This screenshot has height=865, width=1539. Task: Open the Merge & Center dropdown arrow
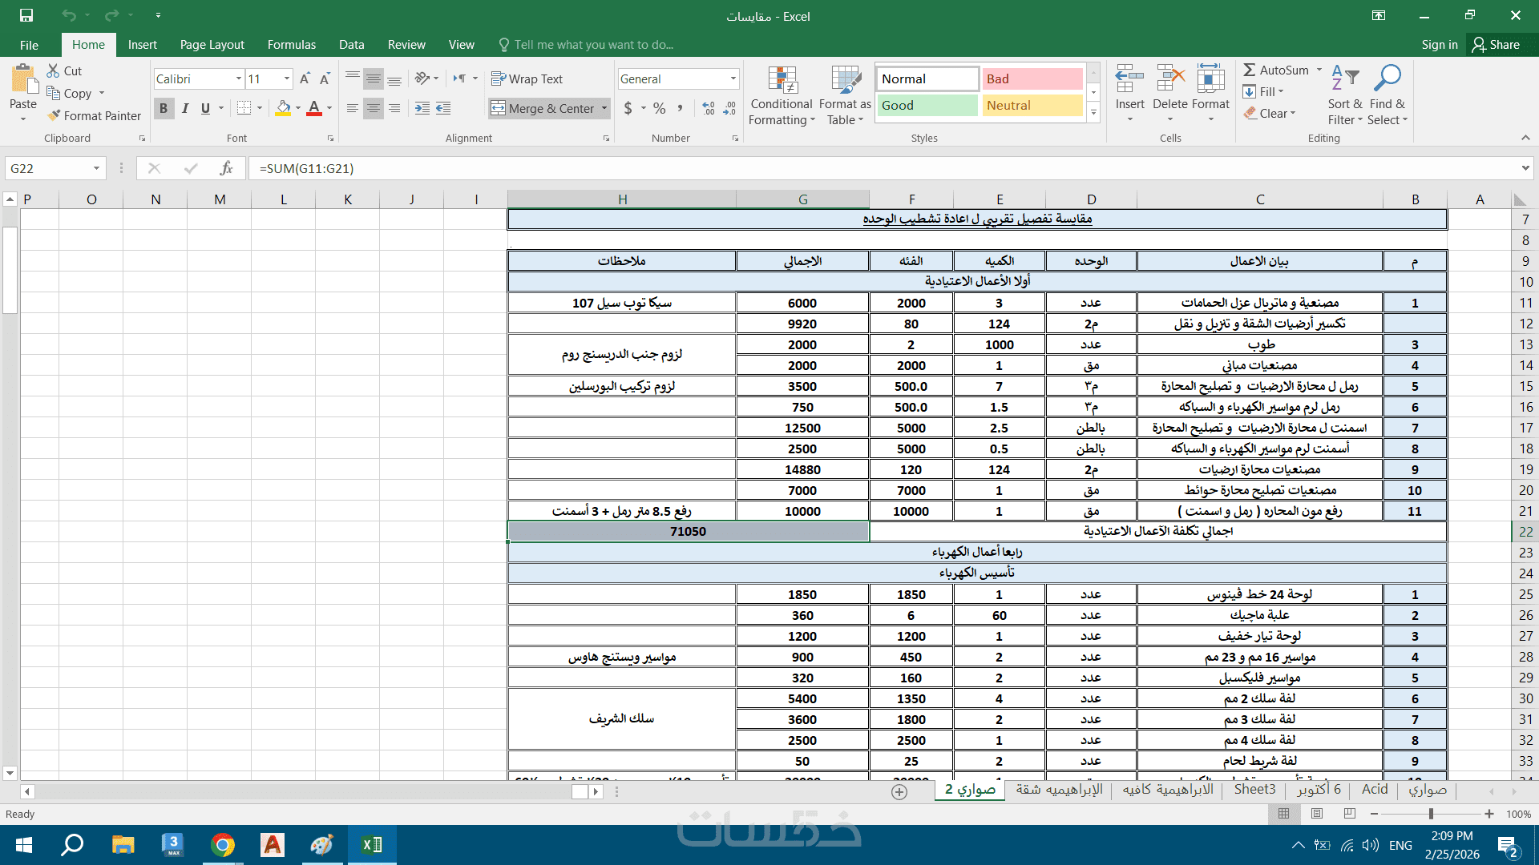coord(604,108)
